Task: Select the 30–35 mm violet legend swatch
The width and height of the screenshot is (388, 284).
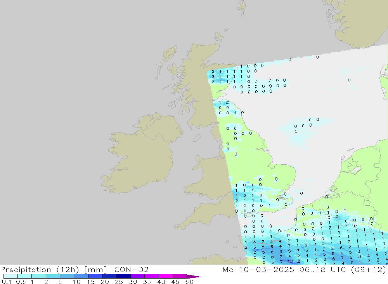Action: click(138, 276)
